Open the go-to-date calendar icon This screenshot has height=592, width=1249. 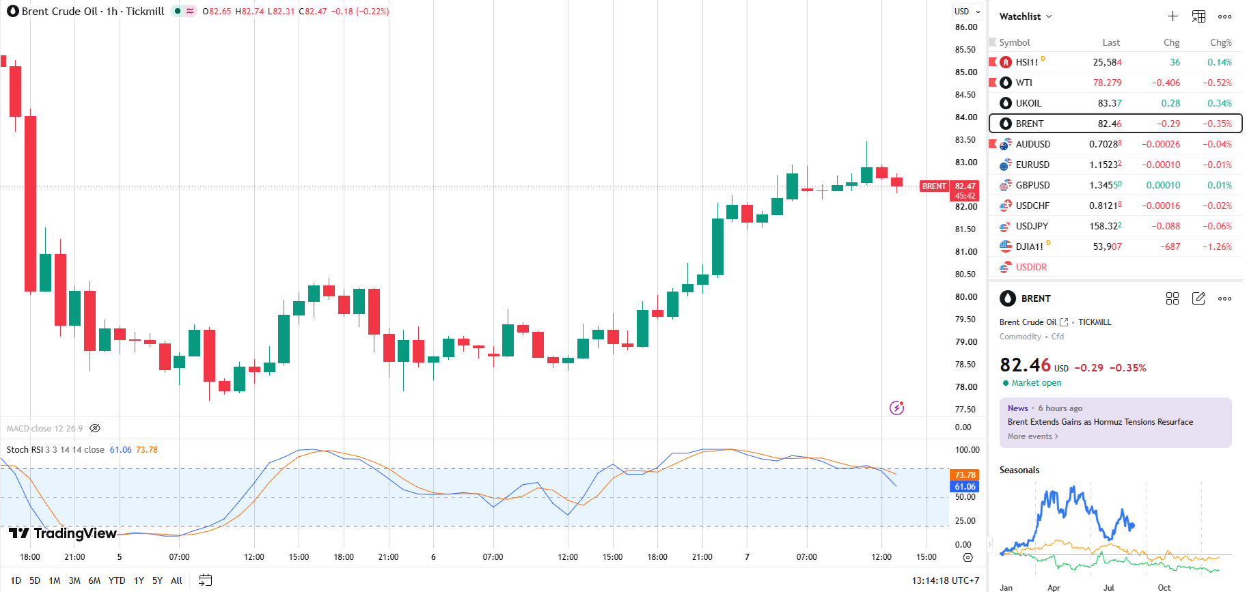[x=205, y=580]
